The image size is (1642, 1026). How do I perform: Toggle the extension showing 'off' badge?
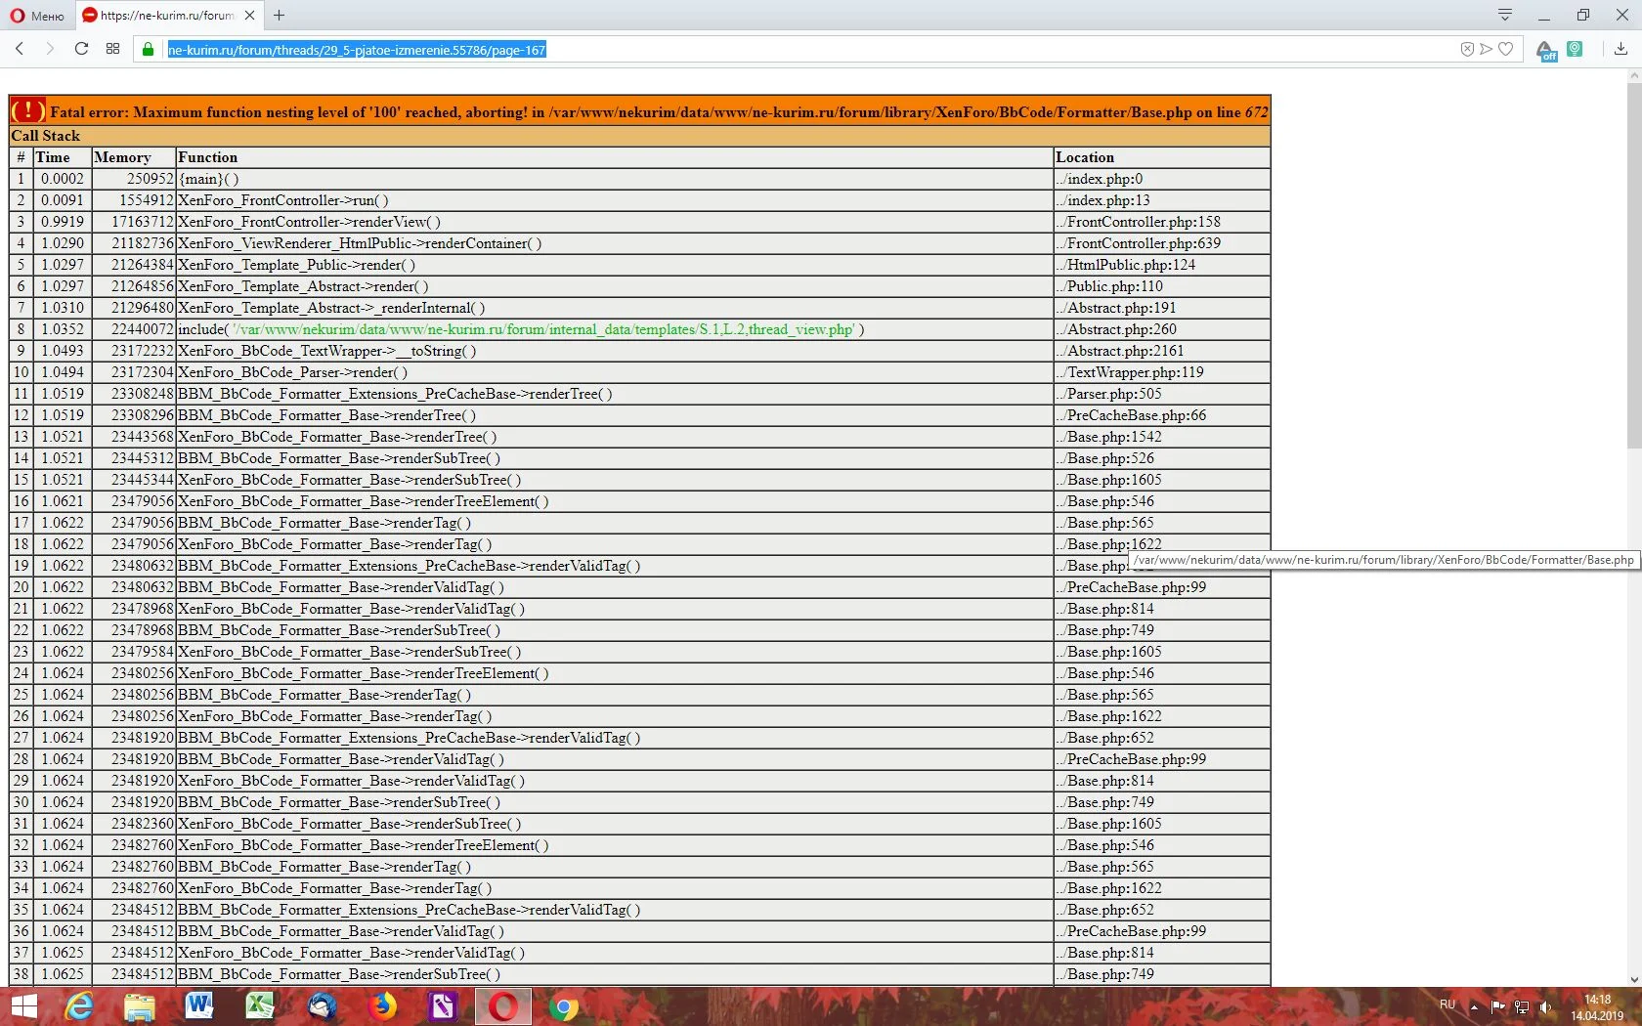pos(1545,50)
